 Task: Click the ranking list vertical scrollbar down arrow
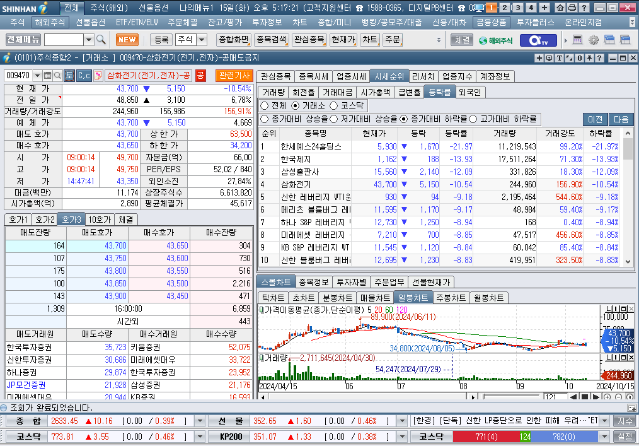(x=628, y=262)
